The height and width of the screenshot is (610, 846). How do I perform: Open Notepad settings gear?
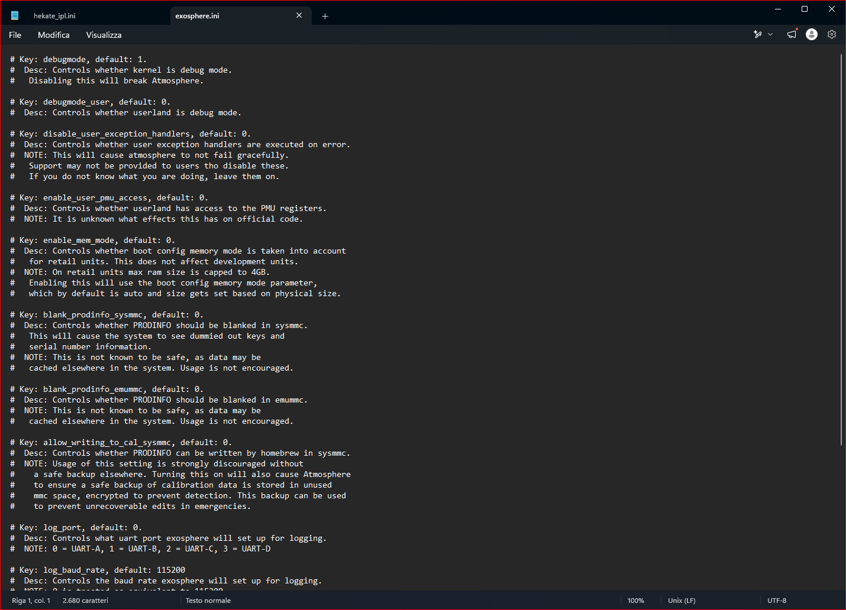[832, 34]
